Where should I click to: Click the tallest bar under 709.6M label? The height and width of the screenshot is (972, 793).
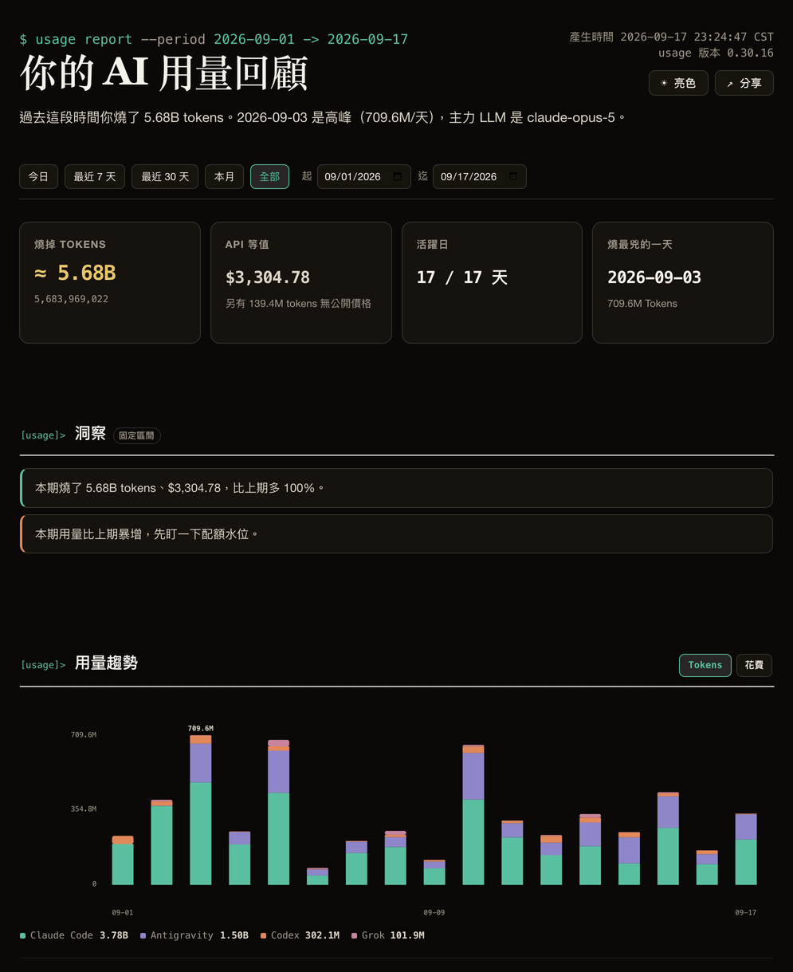tap(201, 810)
